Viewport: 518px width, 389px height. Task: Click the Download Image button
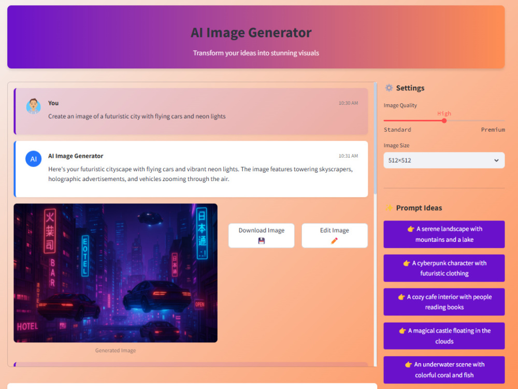(261, 235)
